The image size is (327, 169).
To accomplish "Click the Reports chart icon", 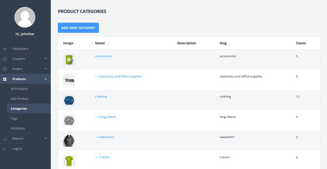I will (x=5, y=139).
